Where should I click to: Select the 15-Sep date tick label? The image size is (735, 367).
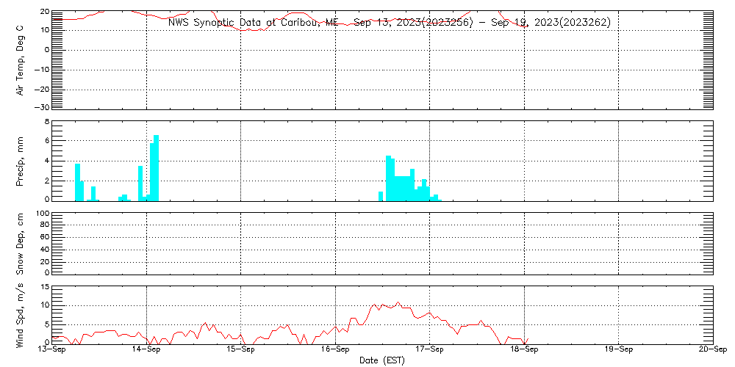[240, 350]
